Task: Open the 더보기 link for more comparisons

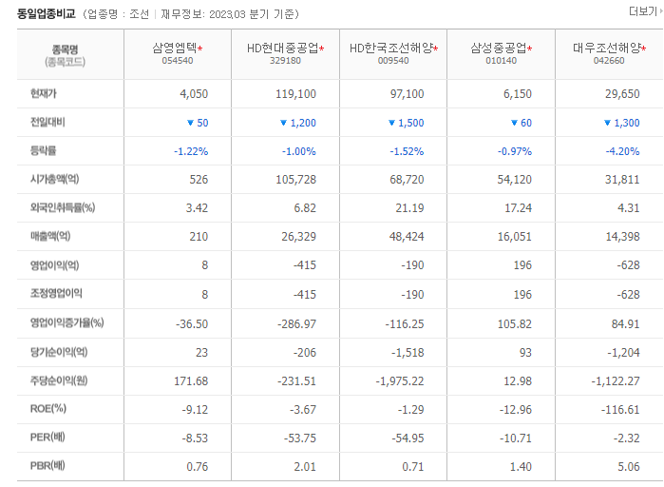Action: (644, 11)
